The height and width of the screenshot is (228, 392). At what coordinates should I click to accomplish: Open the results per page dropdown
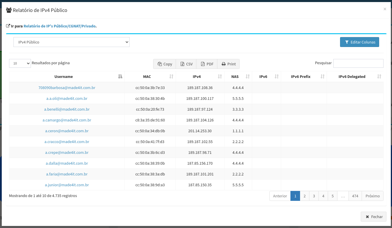click(x=20, y=63)
